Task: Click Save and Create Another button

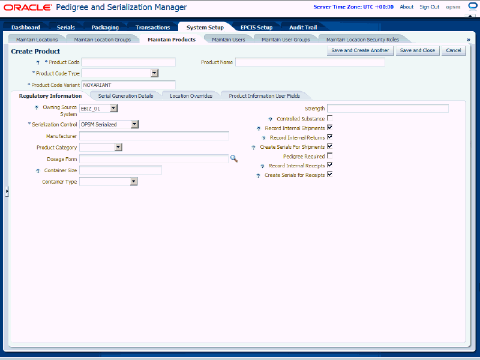Action: [x=361, y=50]
